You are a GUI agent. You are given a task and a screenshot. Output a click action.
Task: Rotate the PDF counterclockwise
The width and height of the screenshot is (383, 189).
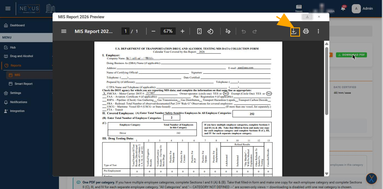pos(211,31)
